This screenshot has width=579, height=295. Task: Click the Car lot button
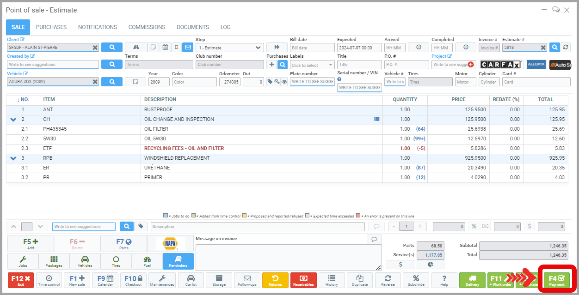point(191,280)
